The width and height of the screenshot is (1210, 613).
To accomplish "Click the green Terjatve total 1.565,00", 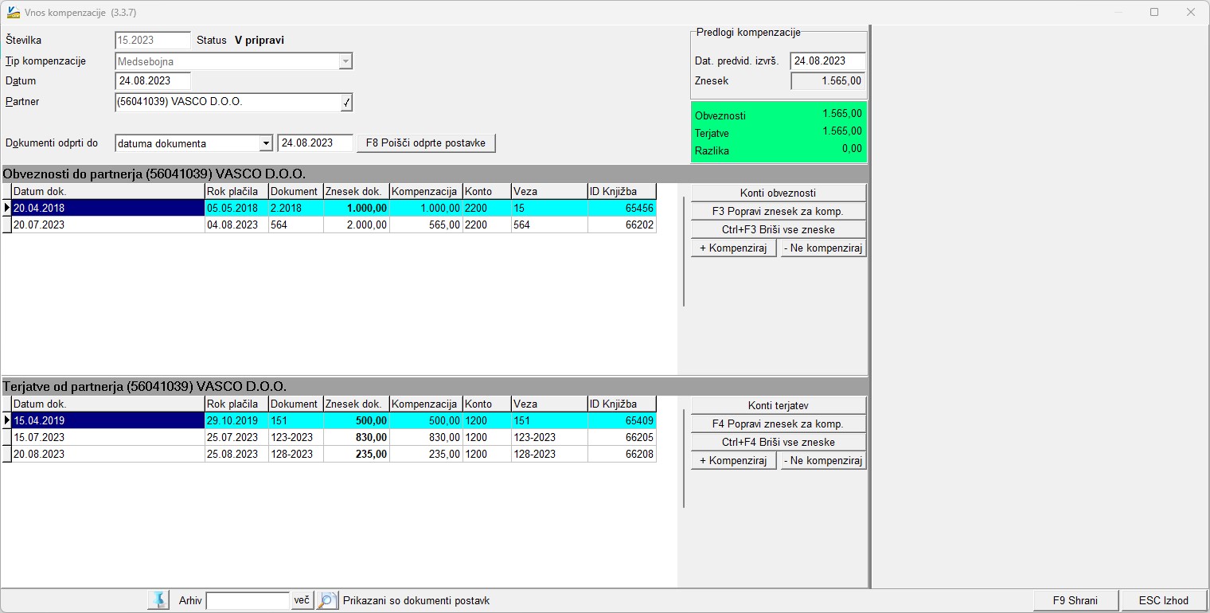I will point(842,131).
